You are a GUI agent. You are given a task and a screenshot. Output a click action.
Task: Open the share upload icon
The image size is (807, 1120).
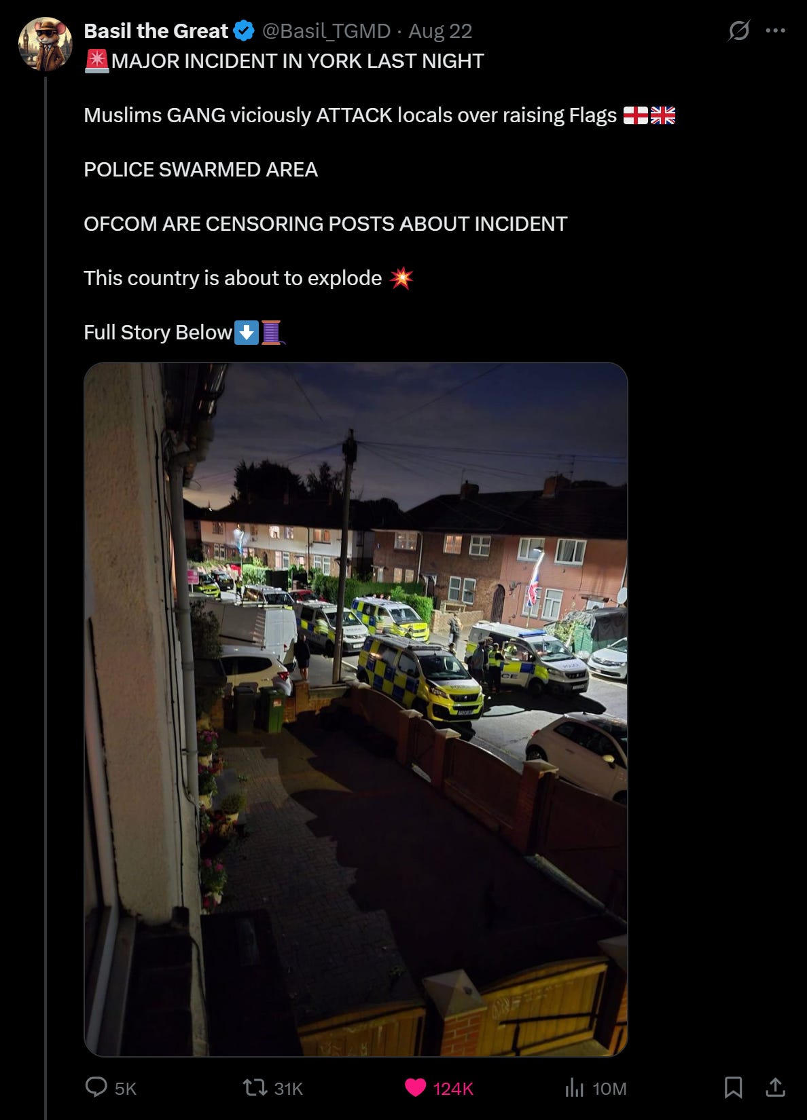(x=775, y=1087)
